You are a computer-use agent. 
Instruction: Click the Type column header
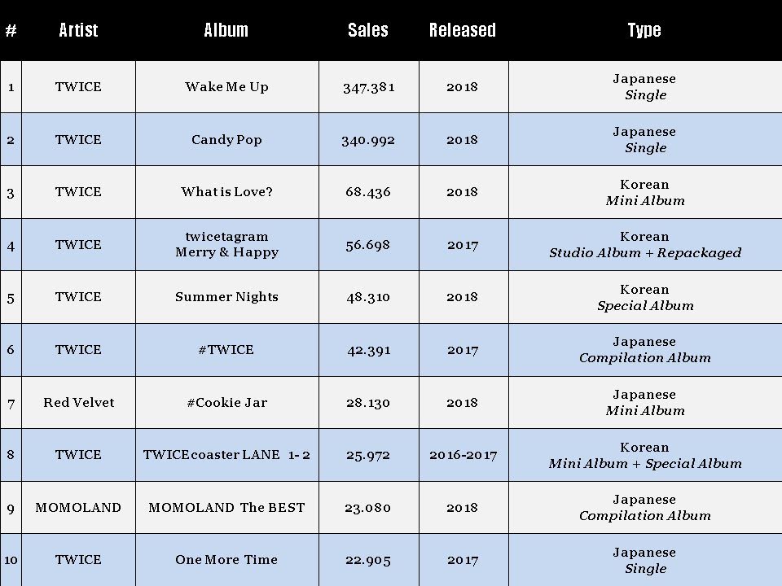click(645, 30)
